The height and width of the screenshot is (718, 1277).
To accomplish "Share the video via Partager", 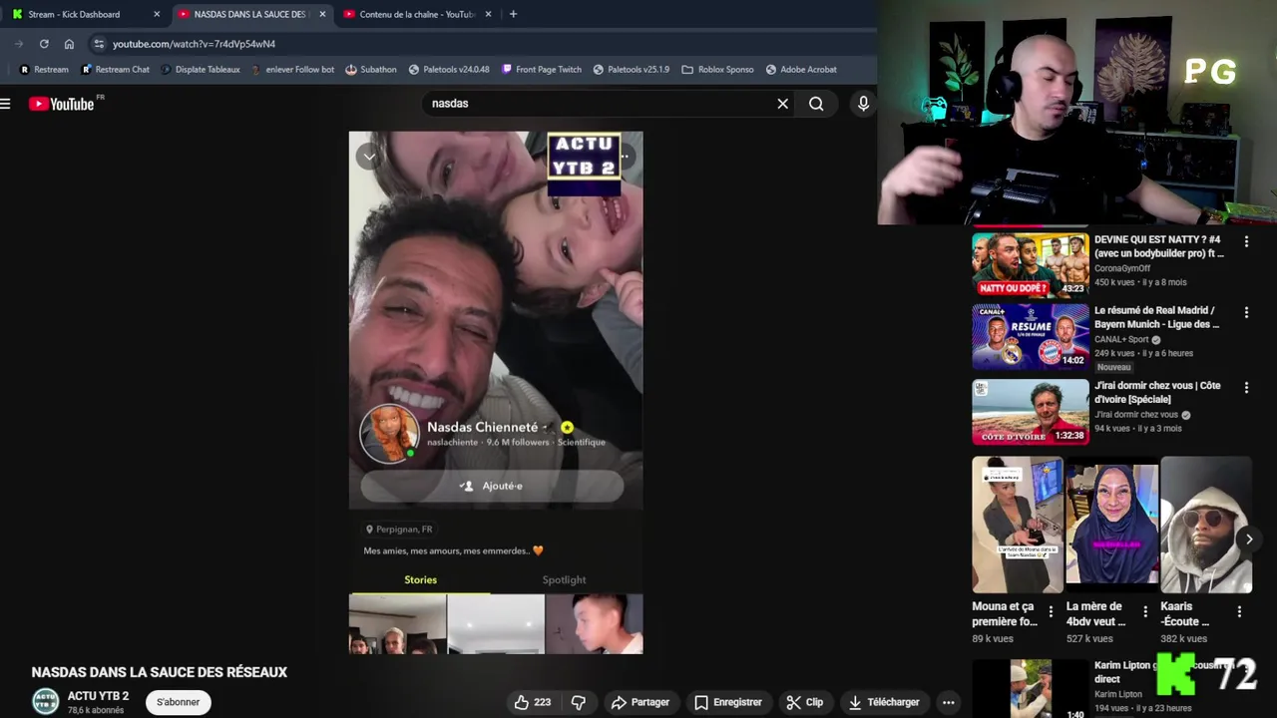I will [x=640, y=702].
